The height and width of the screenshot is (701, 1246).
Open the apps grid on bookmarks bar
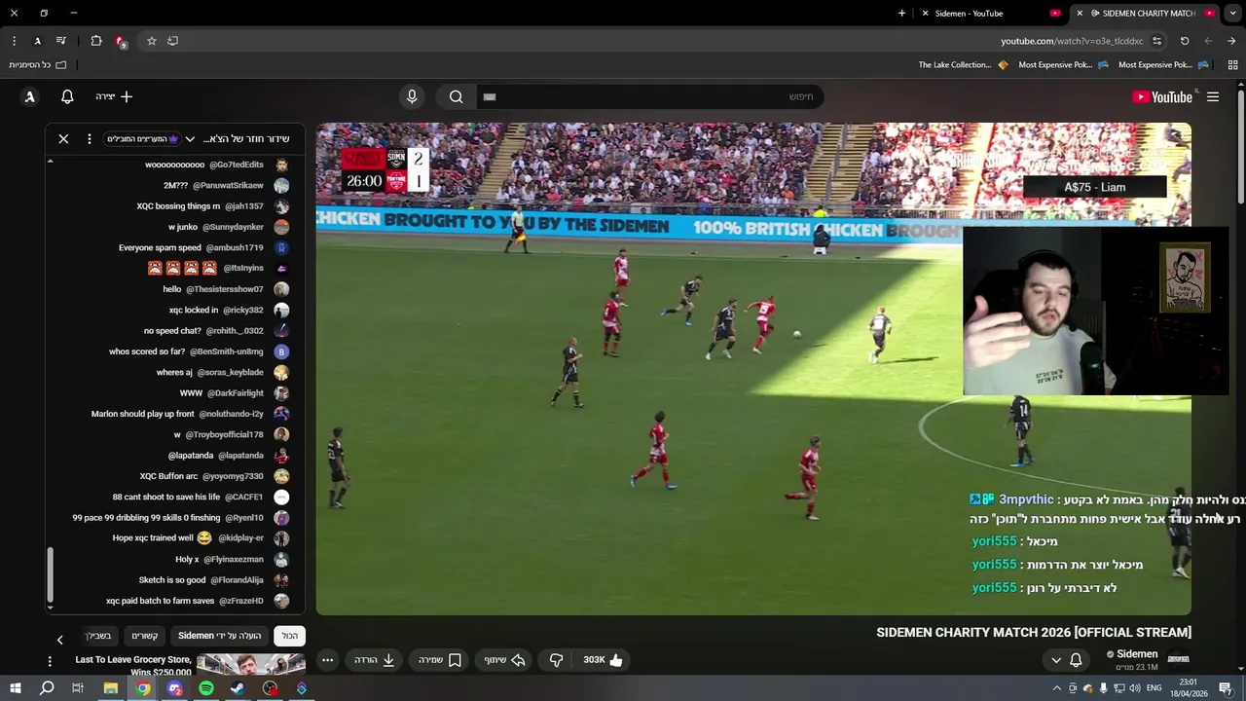click(1232, 64)
